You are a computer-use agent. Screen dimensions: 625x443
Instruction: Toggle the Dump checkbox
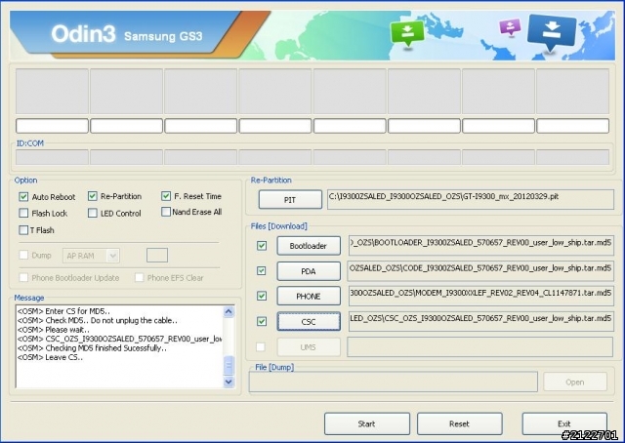pyautogui.click(x=23, y=255)
